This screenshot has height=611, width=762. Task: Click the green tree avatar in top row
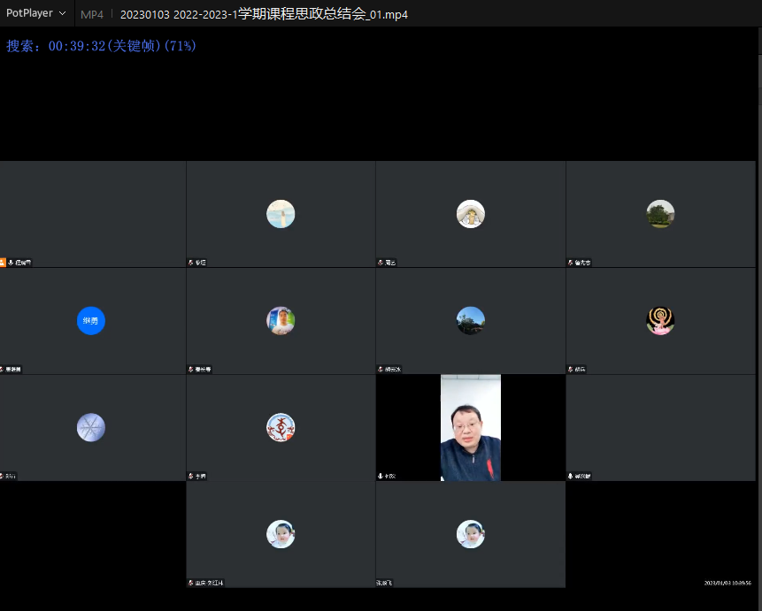click(x=660, y=214)
